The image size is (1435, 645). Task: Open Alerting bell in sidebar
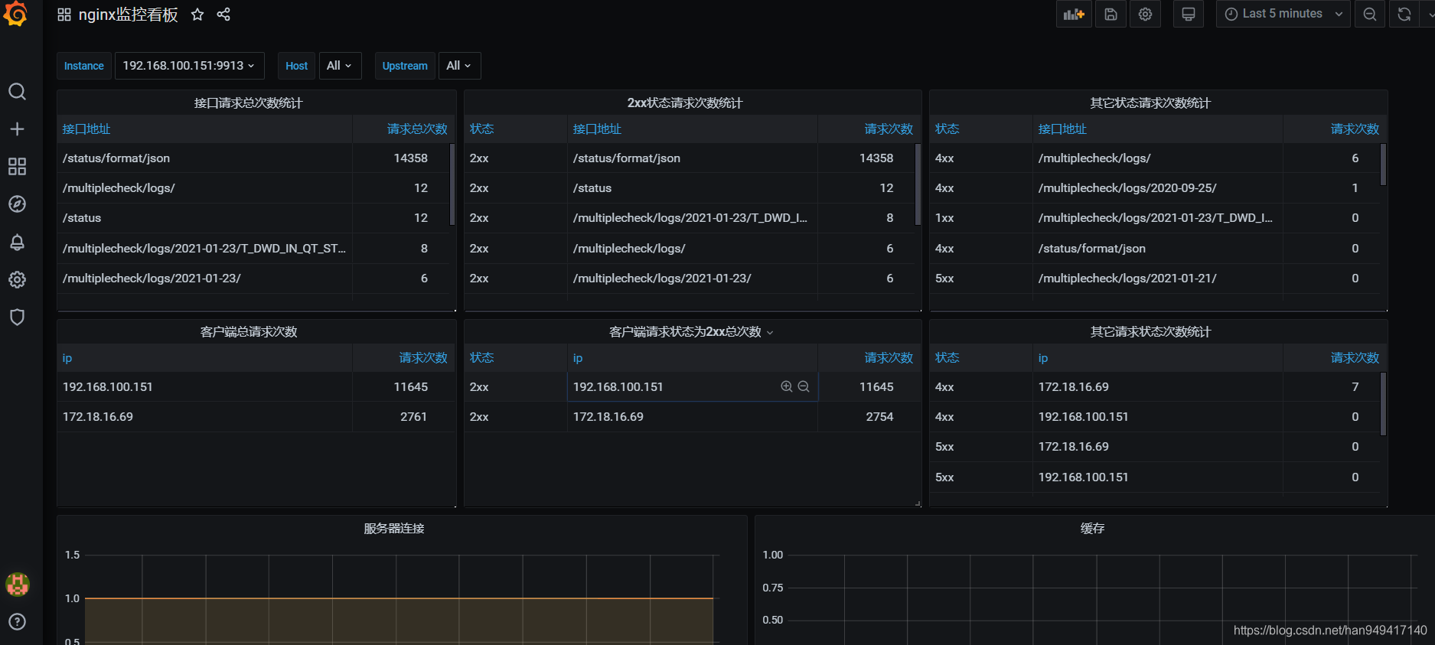17,242
